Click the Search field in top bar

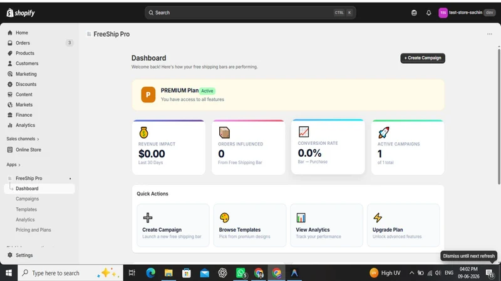tap(250, 12)
